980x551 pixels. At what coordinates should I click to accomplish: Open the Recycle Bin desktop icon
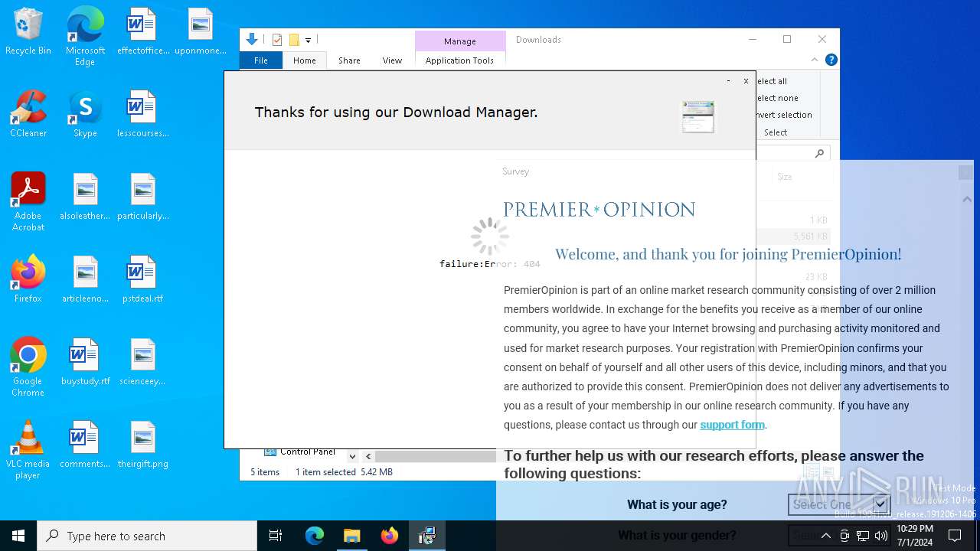[x=28, y=32]
